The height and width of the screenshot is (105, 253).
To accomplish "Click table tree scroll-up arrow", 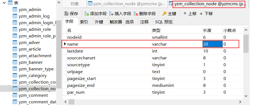I will pos(59,2).
